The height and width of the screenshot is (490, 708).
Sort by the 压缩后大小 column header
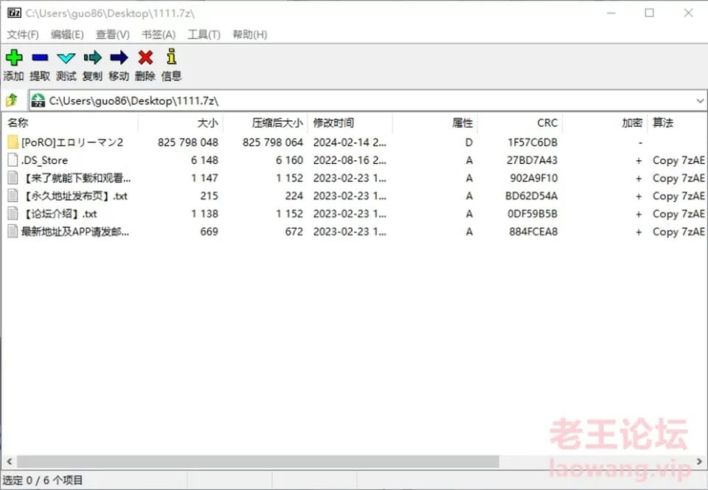265,122
